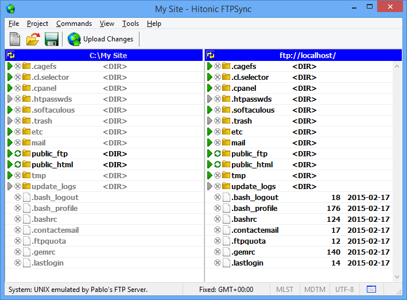Screen dimensions: 407x300
Task: Toggle sync state of local public_ftp
Action: [x=18, y=153]
